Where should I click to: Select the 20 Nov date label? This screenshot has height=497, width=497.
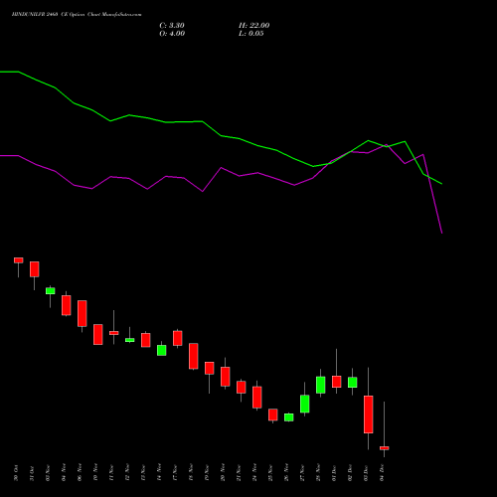click(x=223, y=473)
